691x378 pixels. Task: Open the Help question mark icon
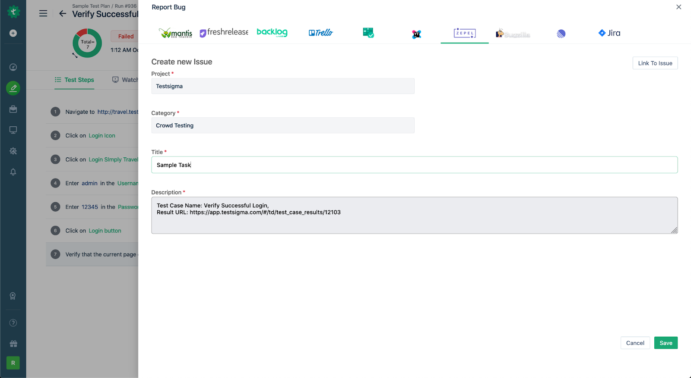[x=13, y=323]
